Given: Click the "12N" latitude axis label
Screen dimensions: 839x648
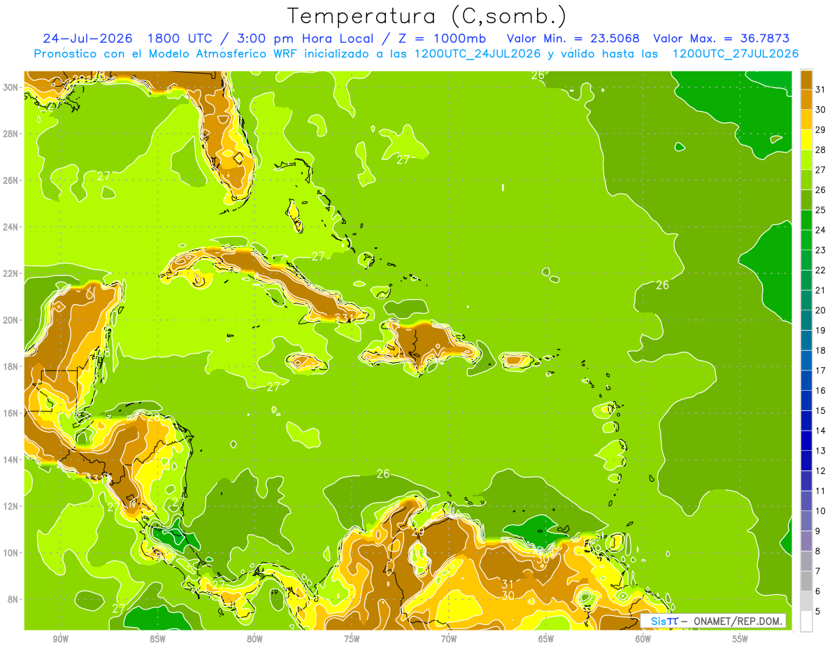Looking at the screenshot, I should 11,505.
